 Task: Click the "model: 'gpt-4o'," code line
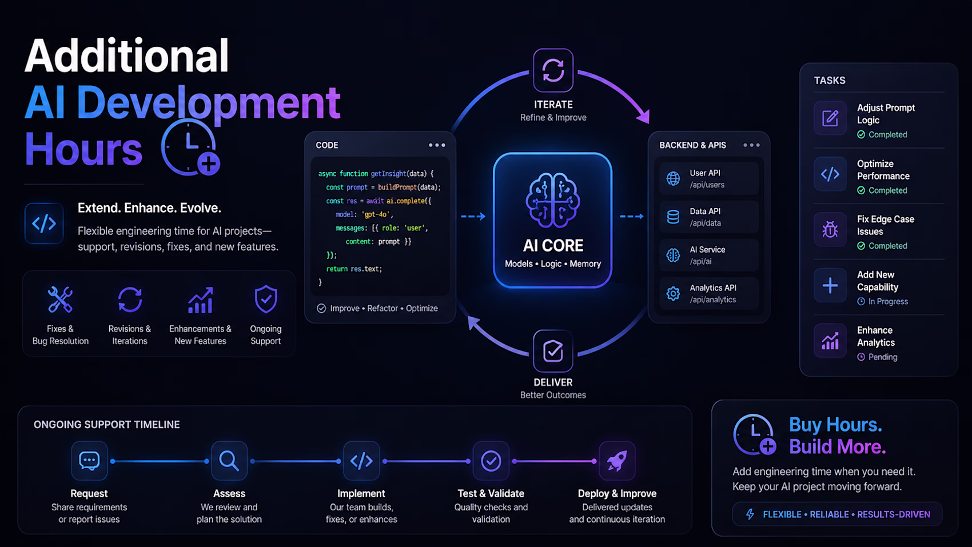(364, 215)
